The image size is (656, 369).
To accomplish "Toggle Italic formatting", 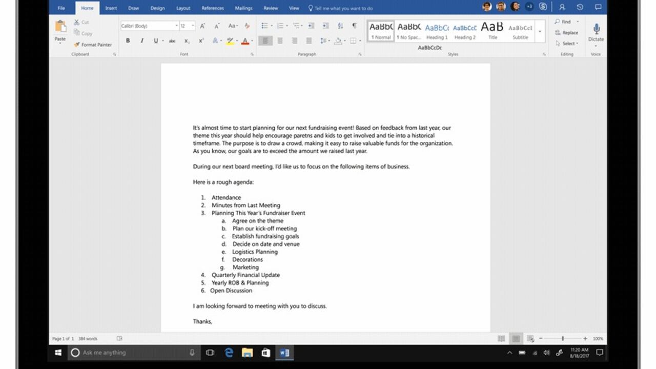I will point(142,41).
